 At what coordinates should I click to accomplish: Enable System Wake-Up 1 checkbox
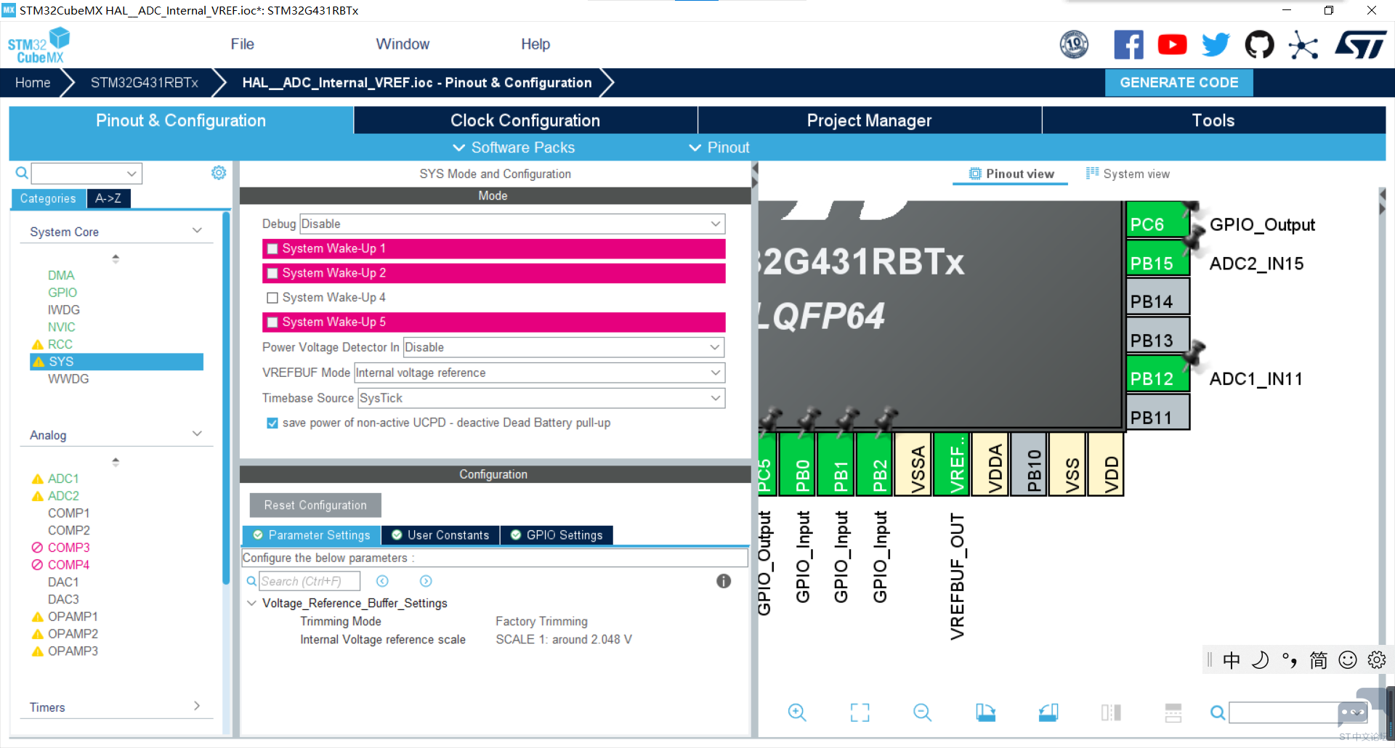272,248
